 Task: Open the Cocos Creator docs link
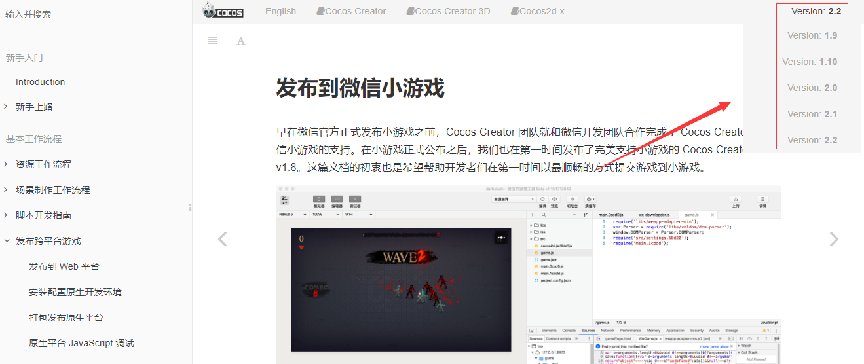pos(351,11)
